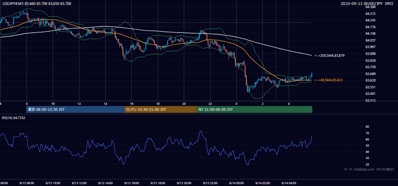Click the 9/13 16:00 bottom time label
Viewport: 398px width, 186px height.
pos(132,183)
